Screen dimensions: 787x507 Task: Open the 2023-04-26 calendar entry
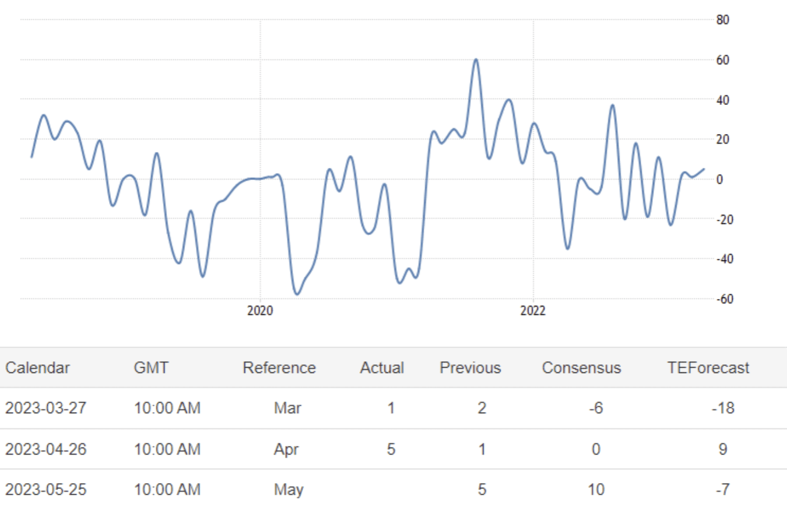[x=45, y=449]
